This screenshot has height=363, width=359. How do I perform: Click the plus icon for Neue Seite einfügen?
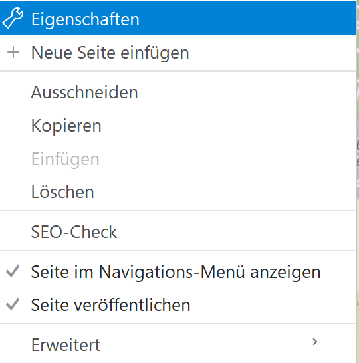click(x=13, y=52)
